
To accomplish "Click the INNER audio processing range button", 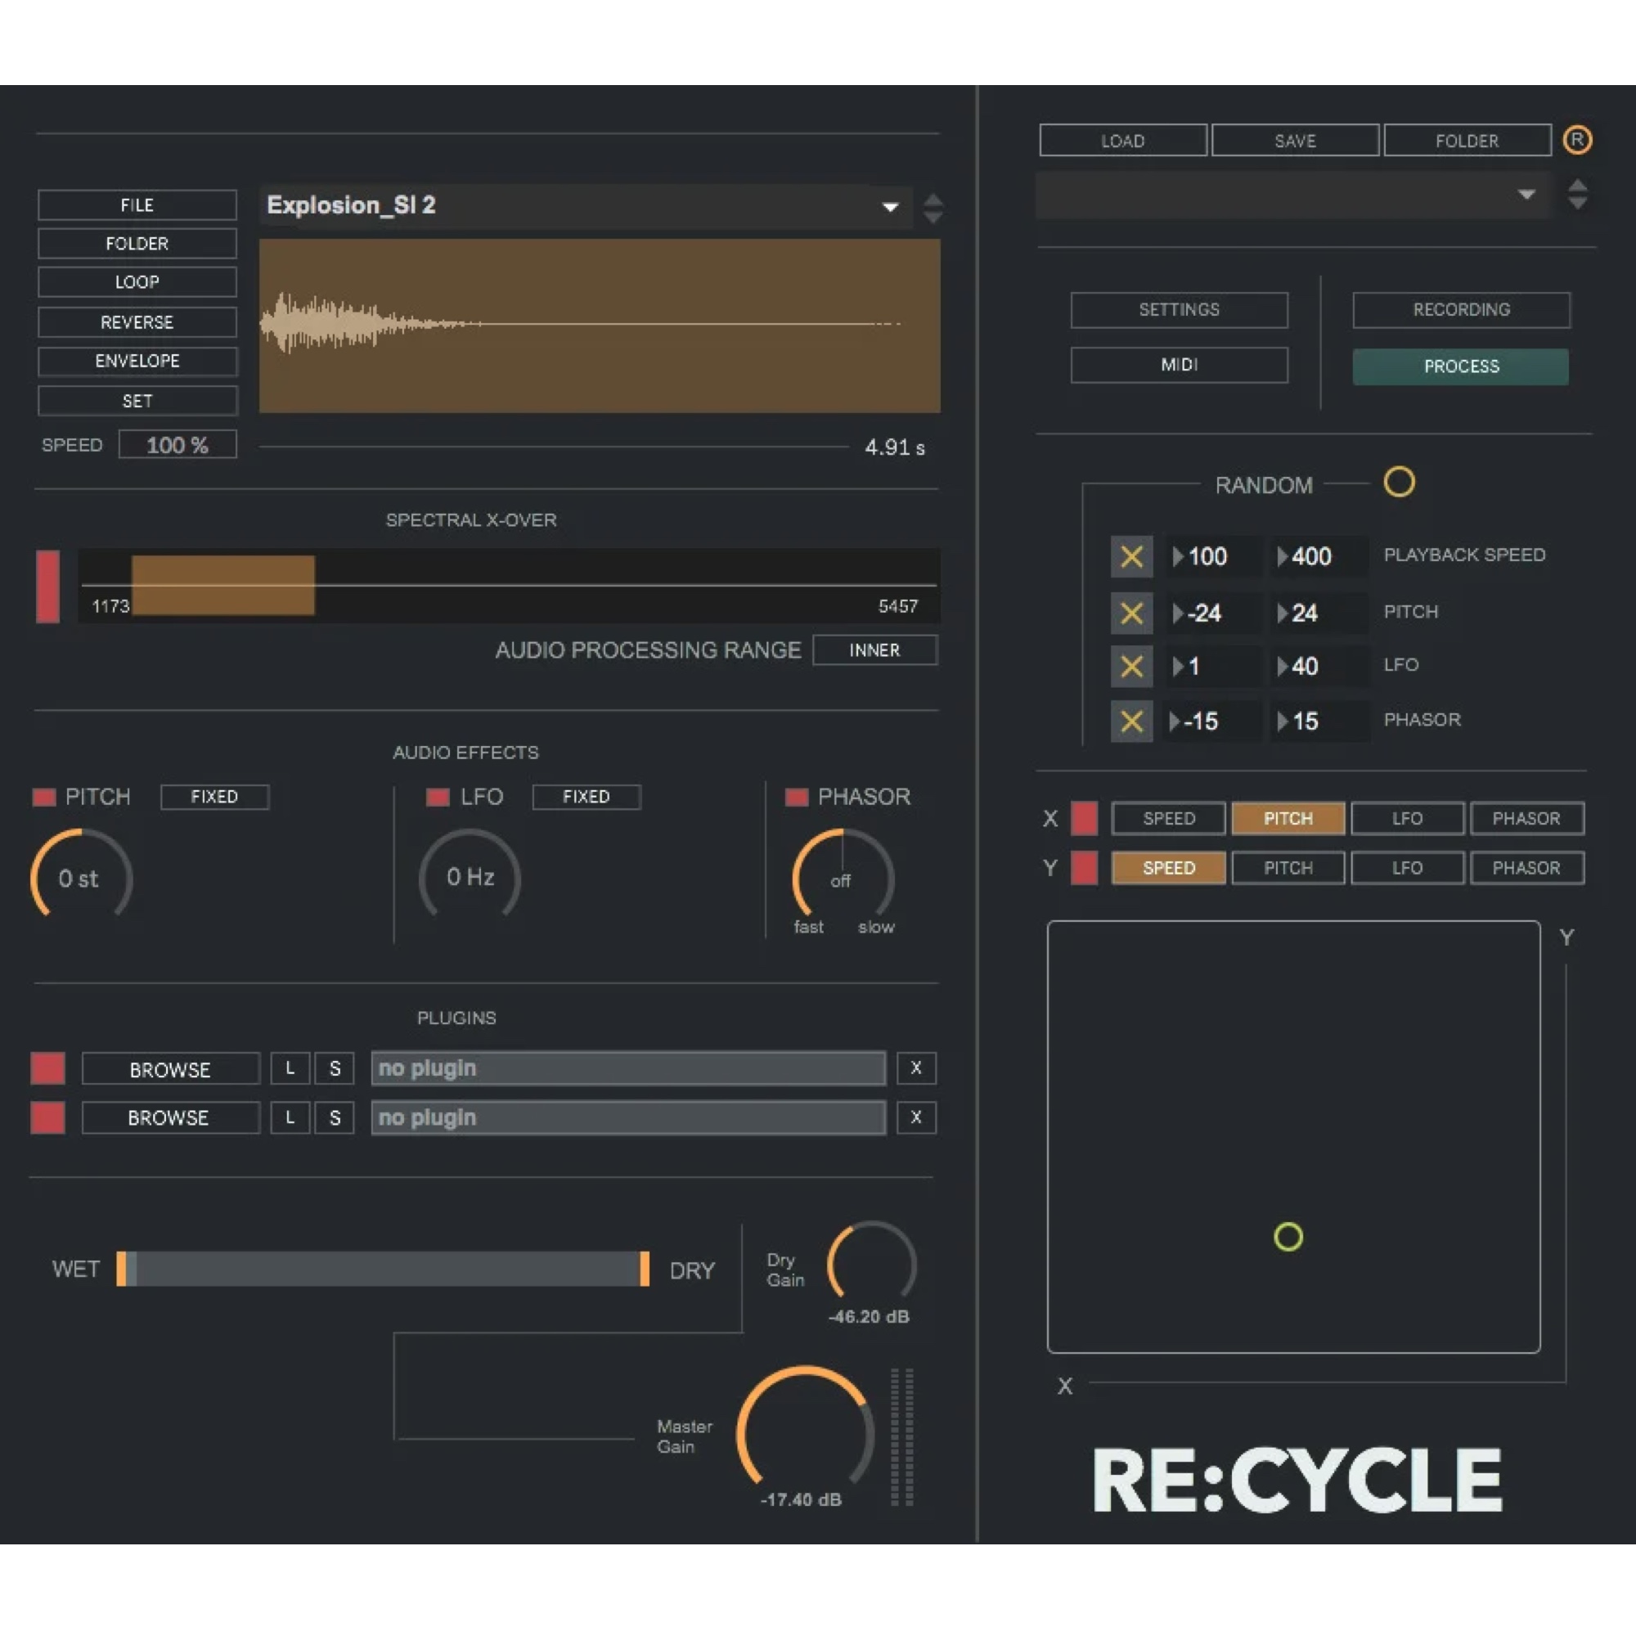I will [x=874, y=650].
